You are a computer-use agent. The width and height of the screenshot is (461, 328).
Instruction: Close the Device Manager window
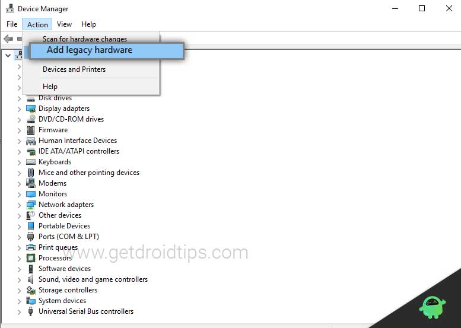coord(449,8)
